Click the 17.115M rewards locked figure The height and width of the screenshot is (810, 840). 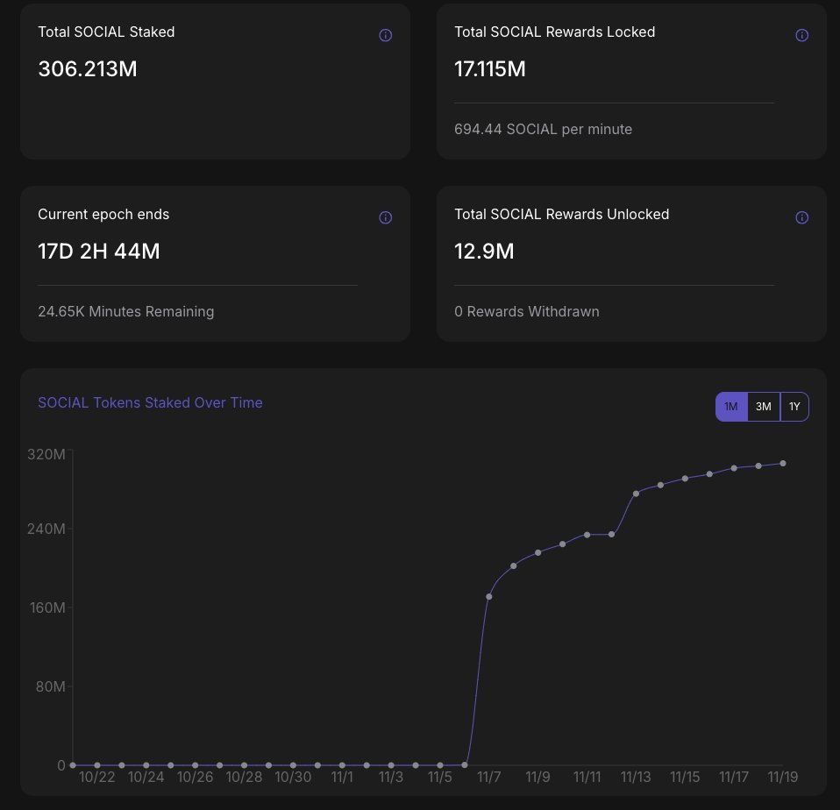tap(490, 68)
